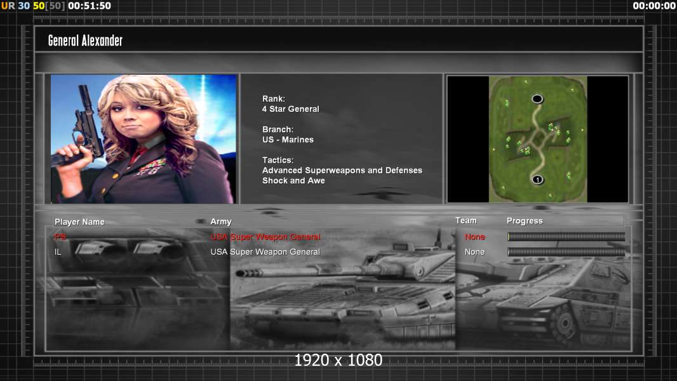Click 'Advanced Superweapons and Defenses' text
Image resolution: width=677 pixels, height=381 pixels.
click(342, 170)
